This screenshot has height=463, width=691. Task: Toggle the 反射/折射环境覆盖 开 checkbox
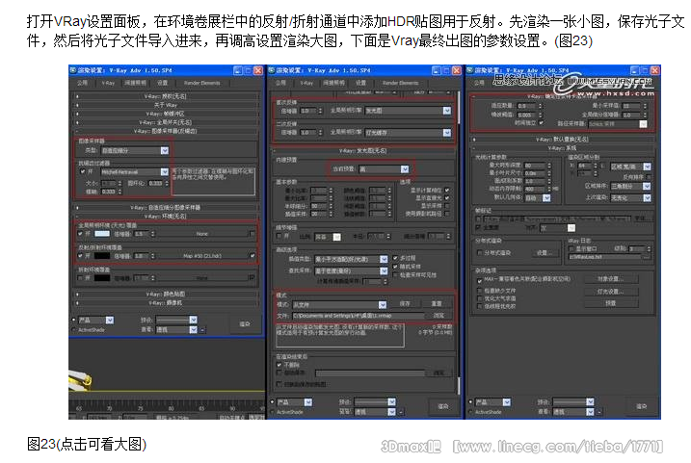[80, 256]
